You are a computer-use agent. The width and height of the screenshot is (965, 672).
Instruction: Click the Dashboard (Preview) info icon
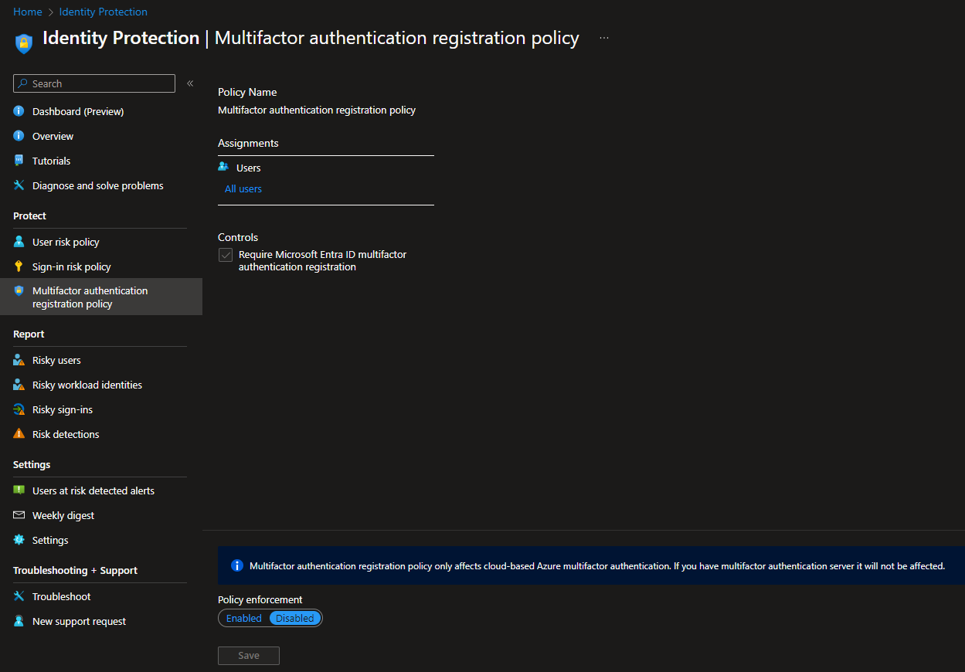(19, 111)
